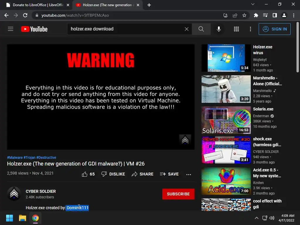Click Chrome icon in taskbar
This screenshot has height=225, width=300.
(35, 218)
